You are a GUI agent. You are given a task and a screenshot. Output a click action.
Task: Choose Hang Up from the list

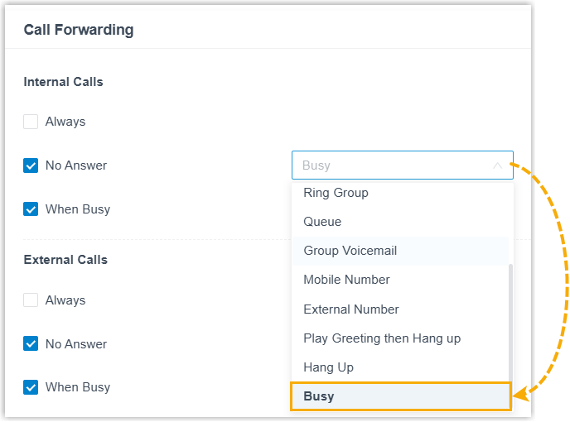328,367
